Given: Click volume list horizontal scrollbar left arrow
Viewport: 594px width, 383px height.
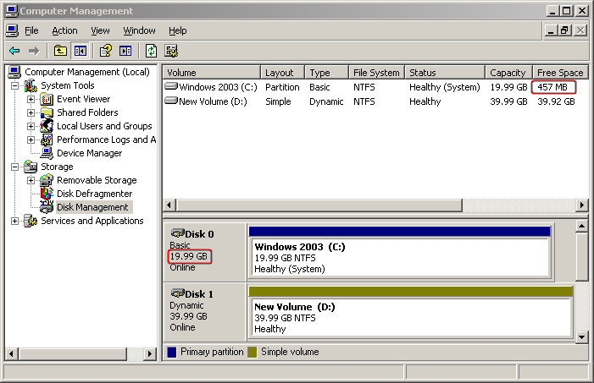Looking at the screenshot, I should (x=169, y=205).
